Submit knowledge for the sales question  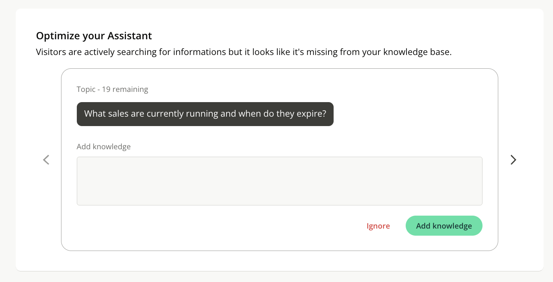tap(444, 226)
